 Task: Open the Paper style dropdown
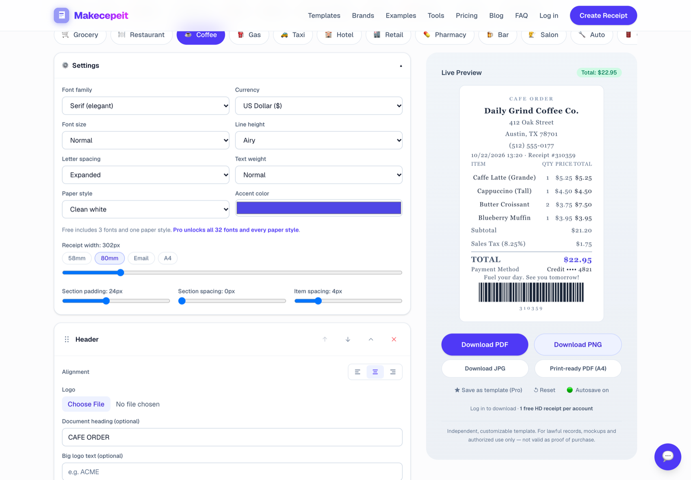click(146, 209)
